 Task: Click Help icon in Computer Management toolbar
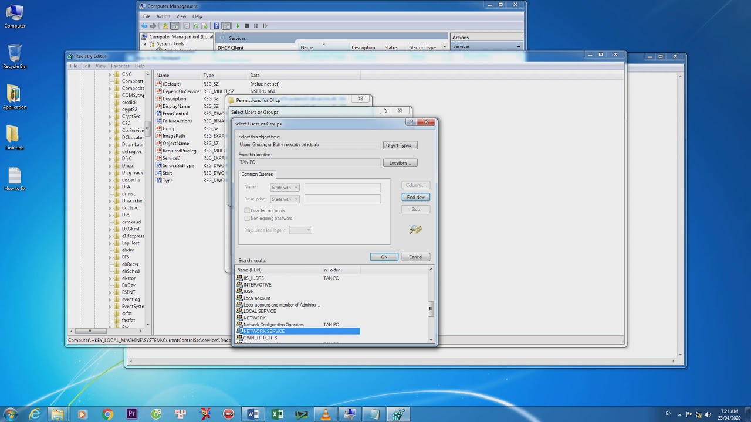[x=216, y=26]
